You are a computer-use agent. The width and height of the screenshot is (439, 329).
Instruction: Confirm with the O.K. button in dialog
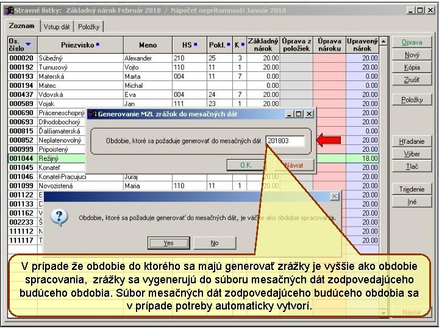tap(246, 165)
